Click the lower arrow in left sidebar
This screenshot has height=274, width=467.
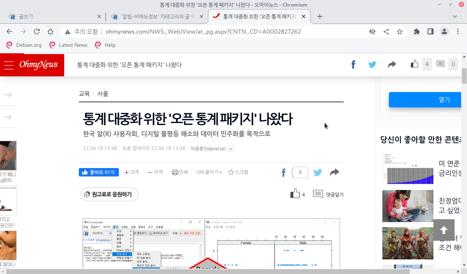pos(8,117)
